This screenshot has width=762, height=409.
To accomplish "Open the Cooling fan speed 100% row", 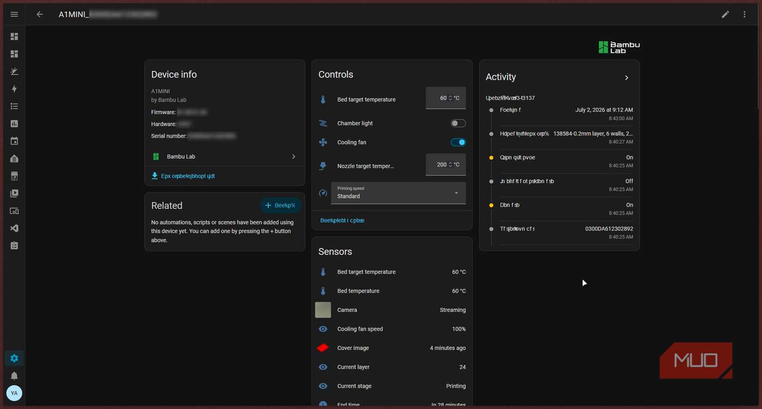I will (392, 329).
